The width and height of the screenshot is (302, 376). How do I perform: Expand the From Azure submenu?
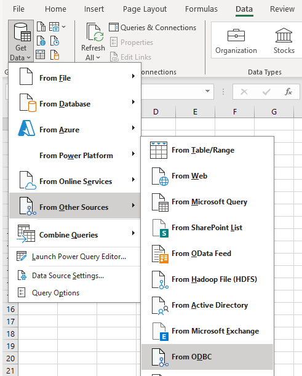pos(74,129)
